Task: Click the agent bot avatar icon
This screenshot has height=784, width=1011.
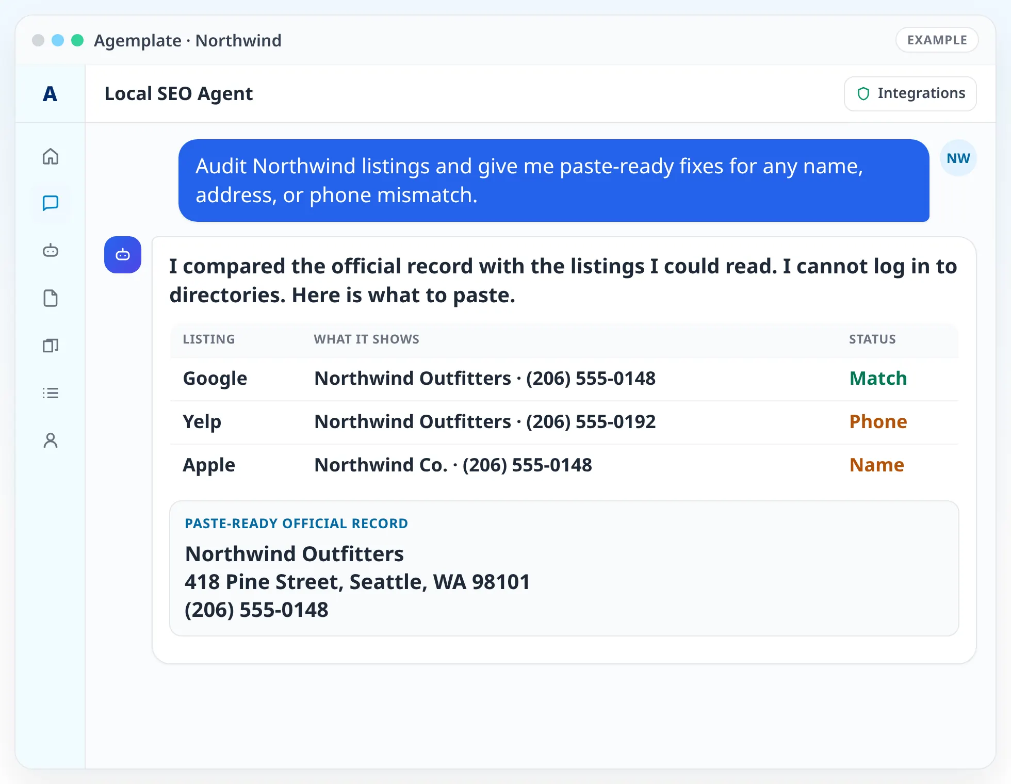Action: pos(123,255)
